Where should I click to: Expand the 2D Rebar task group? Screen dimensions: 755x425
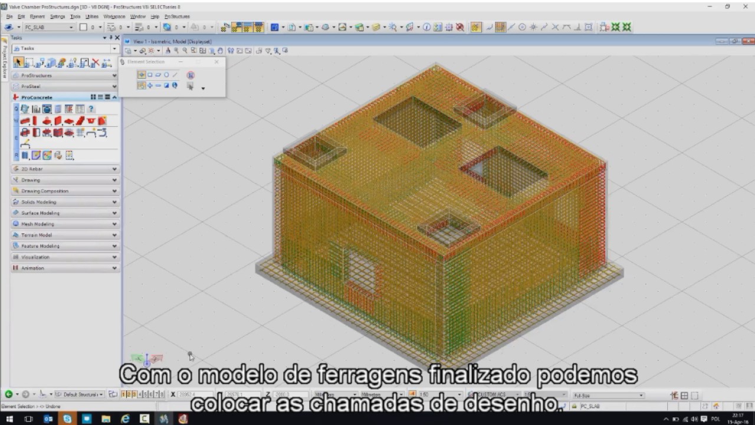[x=114, y=169]
